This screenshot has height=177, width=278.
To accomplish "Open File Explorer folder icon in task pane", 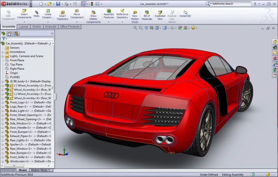I will (275, 53).
